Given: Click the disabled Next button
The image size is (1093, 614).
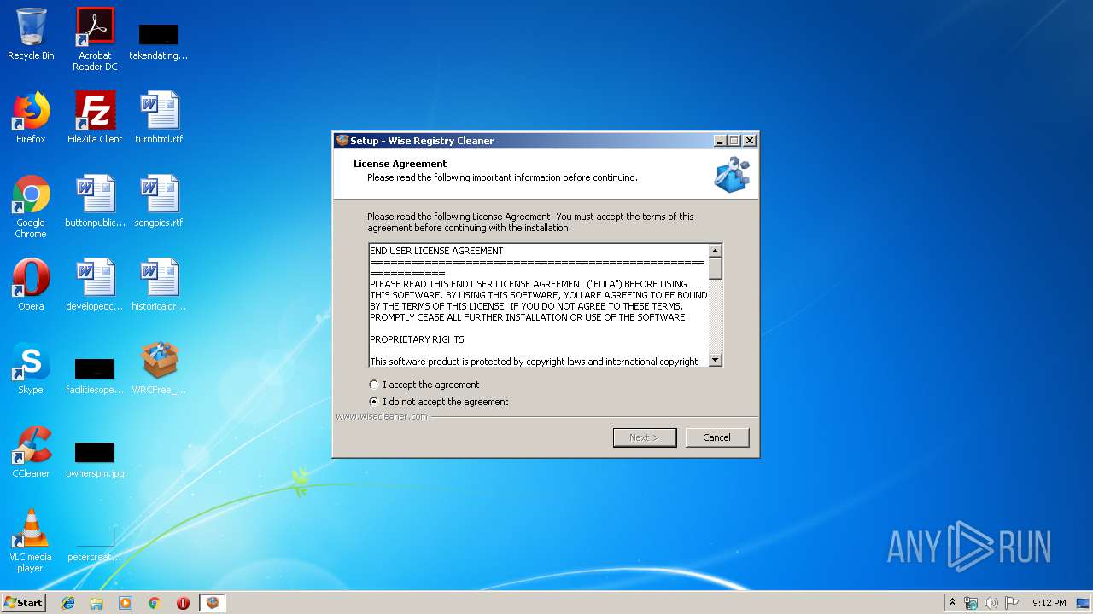Looking at the screenshot, I should (x=645, y=437).
